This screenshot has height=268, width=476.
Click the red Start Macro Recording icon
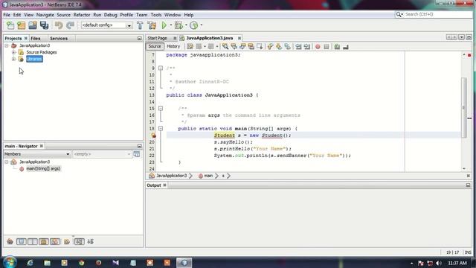(318, 47)
